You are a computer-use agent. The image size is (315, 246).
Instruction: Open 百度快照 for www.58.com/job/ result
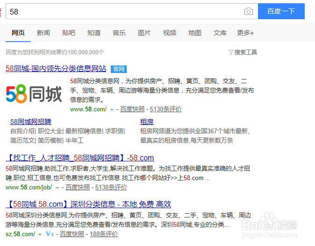tap(78, 188)
